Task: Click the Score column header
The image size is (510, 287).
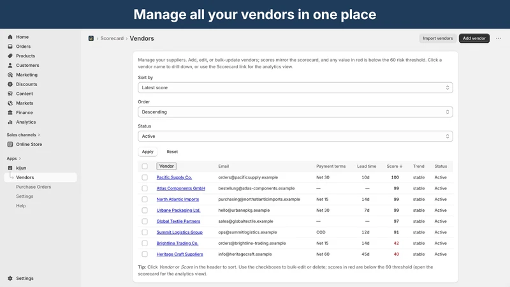Action: pos(394,166)
